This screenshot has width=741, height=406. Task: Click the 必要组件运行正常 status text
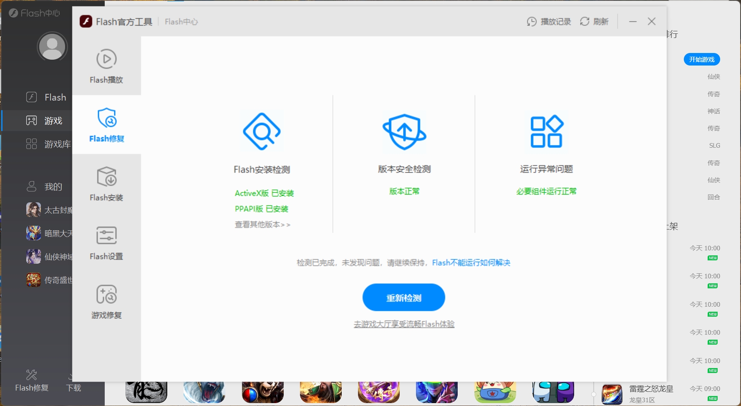click(546, 191)
